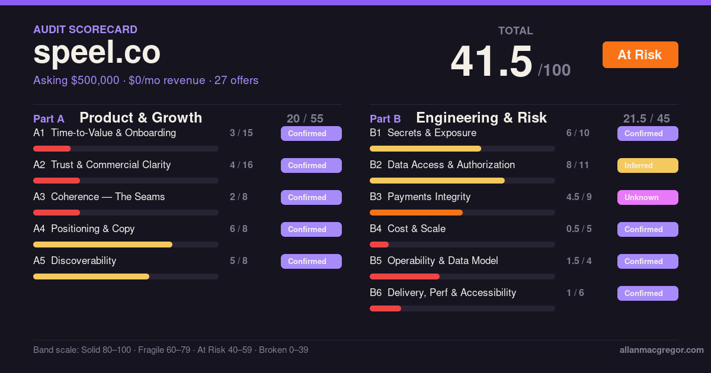This screenshot has width=711, height=373.
Task: Click the 4 / 16 score value
Action: (x=241, y=165)
